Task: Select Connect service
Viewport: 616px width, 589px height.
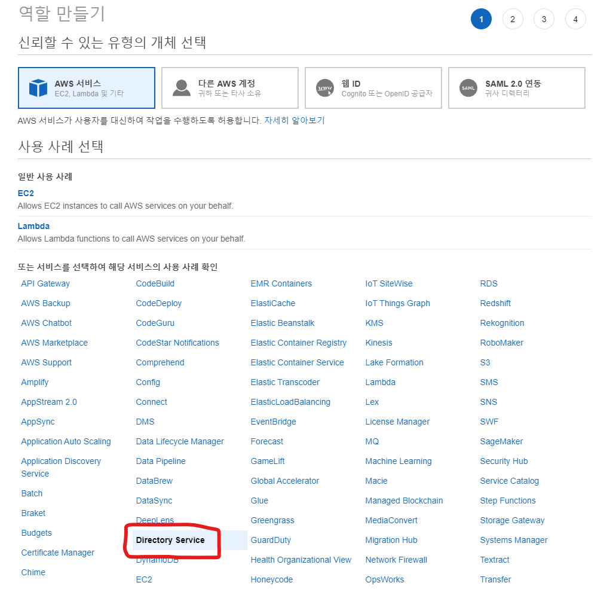Action: pos(152,402)
